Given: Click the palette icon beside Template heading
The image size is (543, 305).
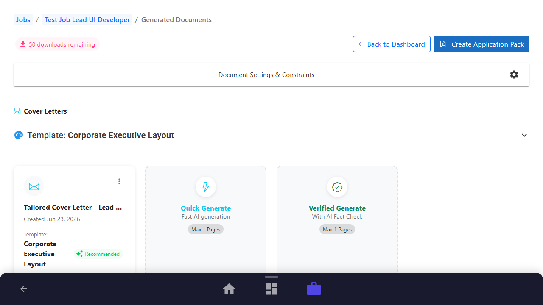Looking at the screenshot, I should click(18, 135).
